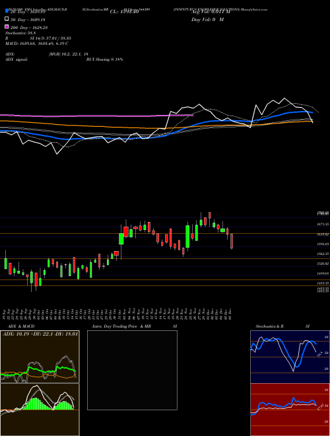Click the 'BUY Slowing @ 18%' signal text
This screenshot has height=436, width=330.
click(x=104, y=59)
